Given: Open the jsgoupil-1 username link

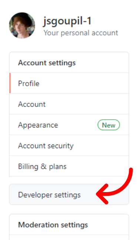Looking at the screenshot, I should 67,21.
